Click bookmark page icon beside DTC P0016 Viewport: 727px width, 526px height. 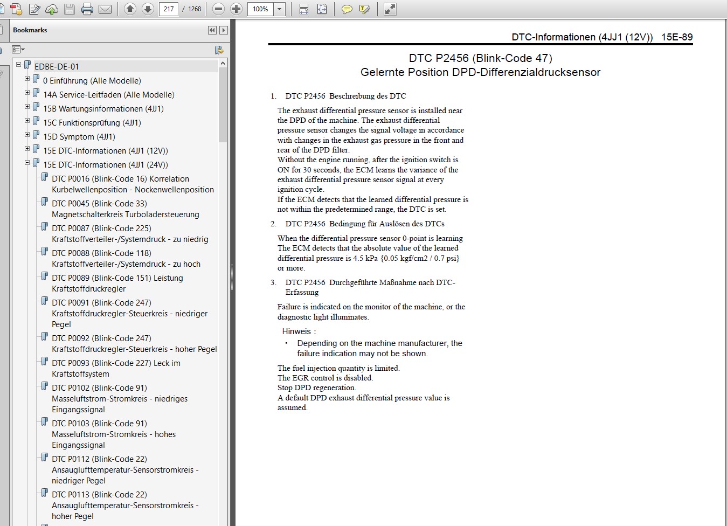(45, 177)
